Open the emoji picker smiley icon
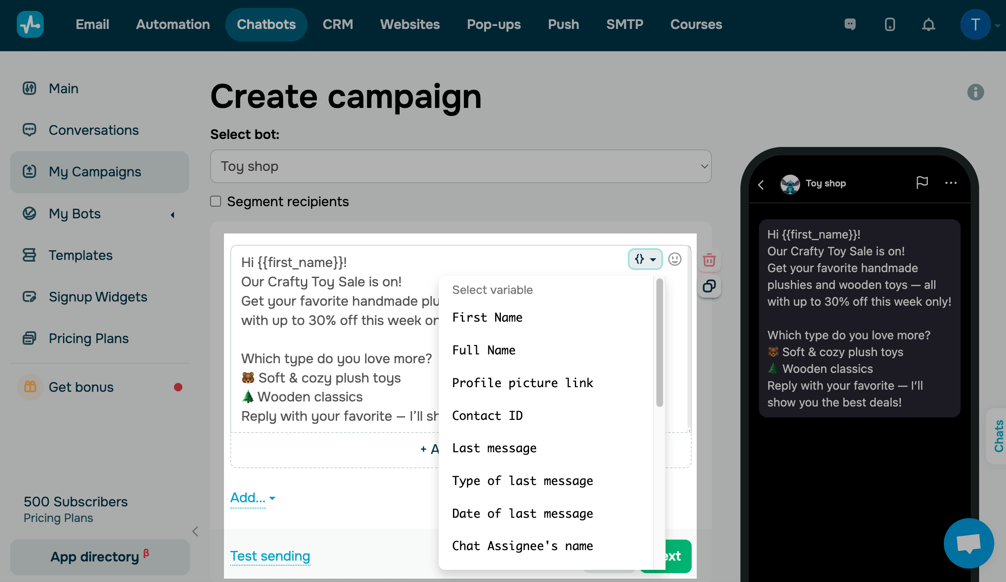The width and height of the screenshot is (1006, 582). [675, 259]
